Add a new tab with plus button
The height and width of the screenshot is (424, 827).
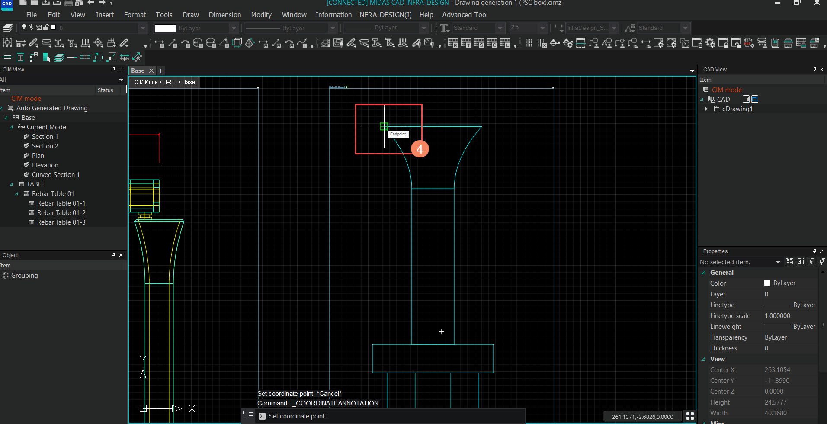click(x=160, y=71)
